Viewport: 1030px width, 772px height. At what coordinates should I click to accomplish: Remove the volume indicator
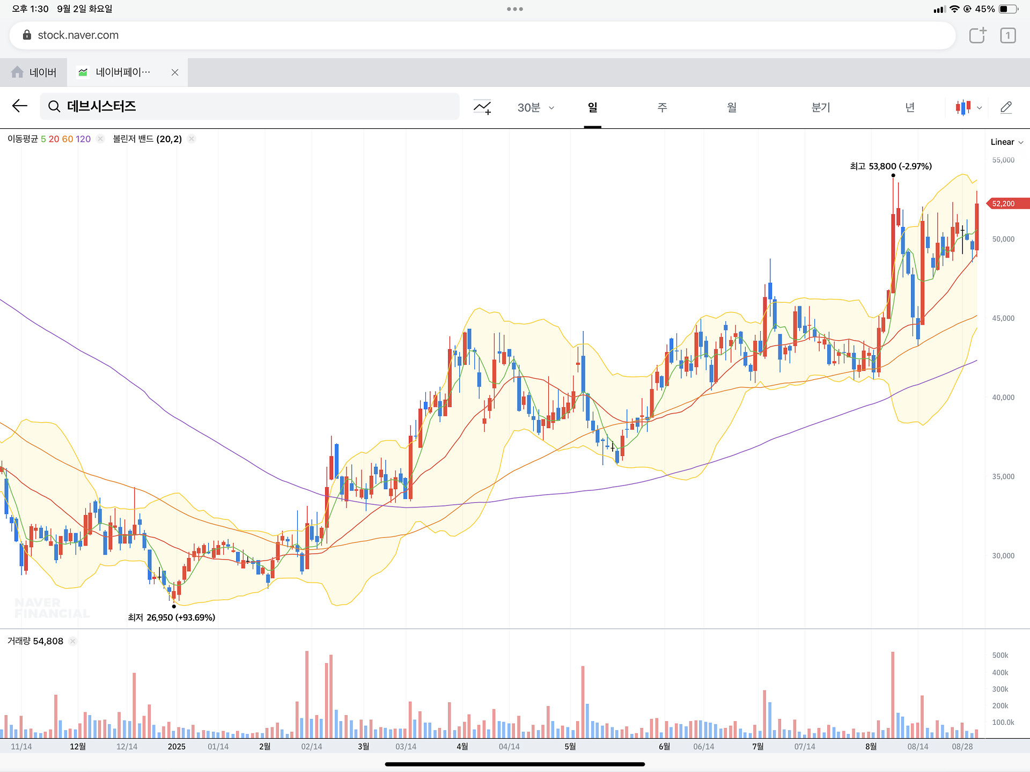(x=73, y=641)
